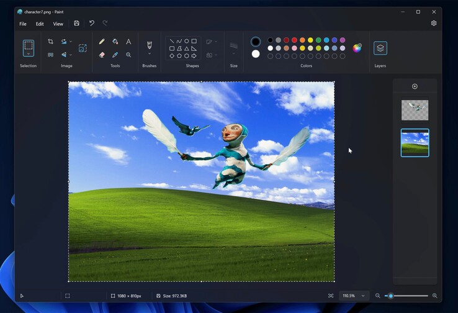
Task: Choose the Diamond shape
Action: [x=172, y=56]
